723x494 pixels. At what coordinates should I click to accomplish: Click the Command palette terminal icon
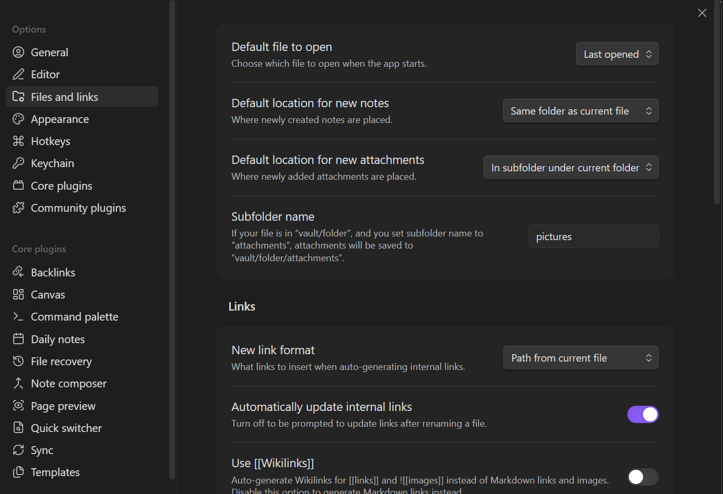pyautogui.click(x=18, y=316)
